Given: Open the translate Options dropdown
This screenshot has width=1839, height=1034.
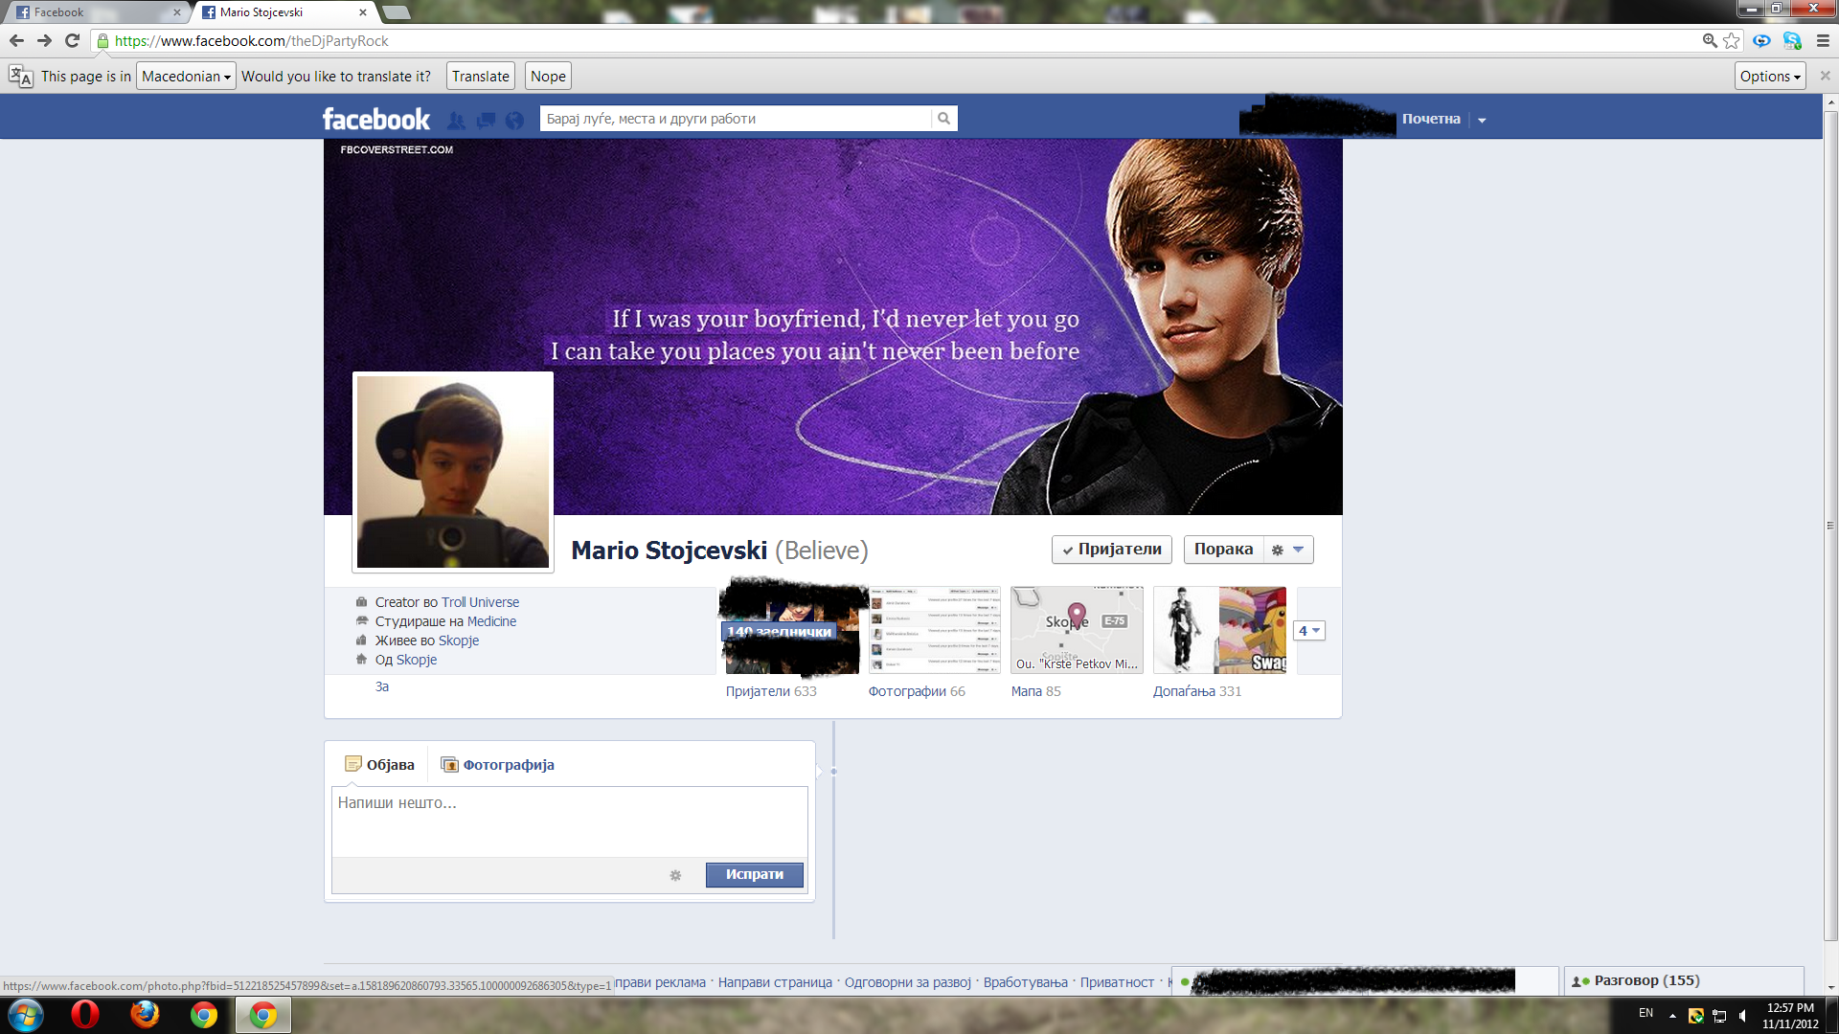Looking at the screenshot, I should 1770,76.
